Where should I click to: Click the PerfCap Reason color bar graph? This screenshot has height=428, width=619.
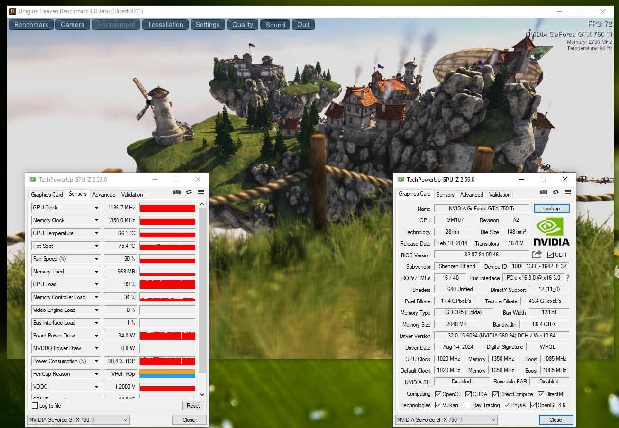[x=167, y=374]
